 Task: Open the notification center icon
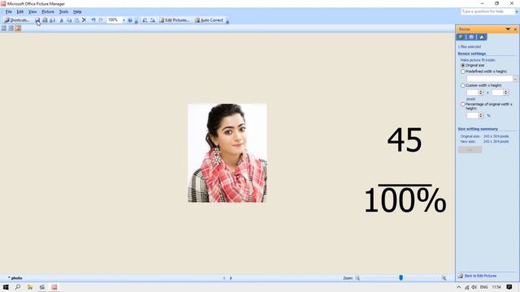click(x=509, y=287)
